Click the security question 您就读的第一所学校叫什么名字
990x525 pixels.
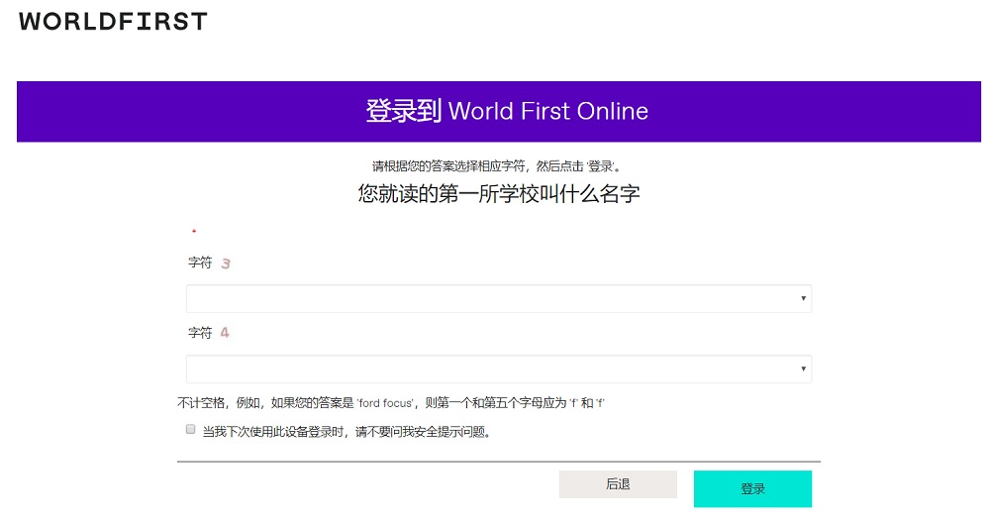click(x=499, y=193)
